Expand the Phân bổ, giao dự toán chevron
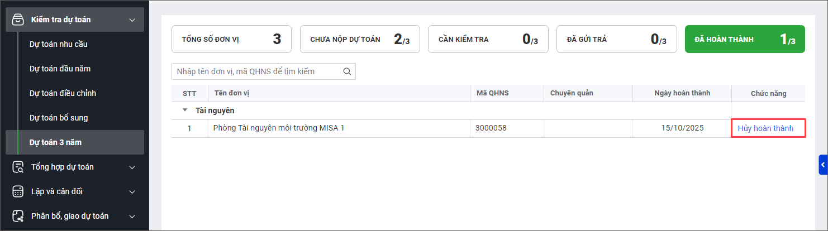Image resolution: width=828 pixels, height=231 pixels. click(132, 216)
